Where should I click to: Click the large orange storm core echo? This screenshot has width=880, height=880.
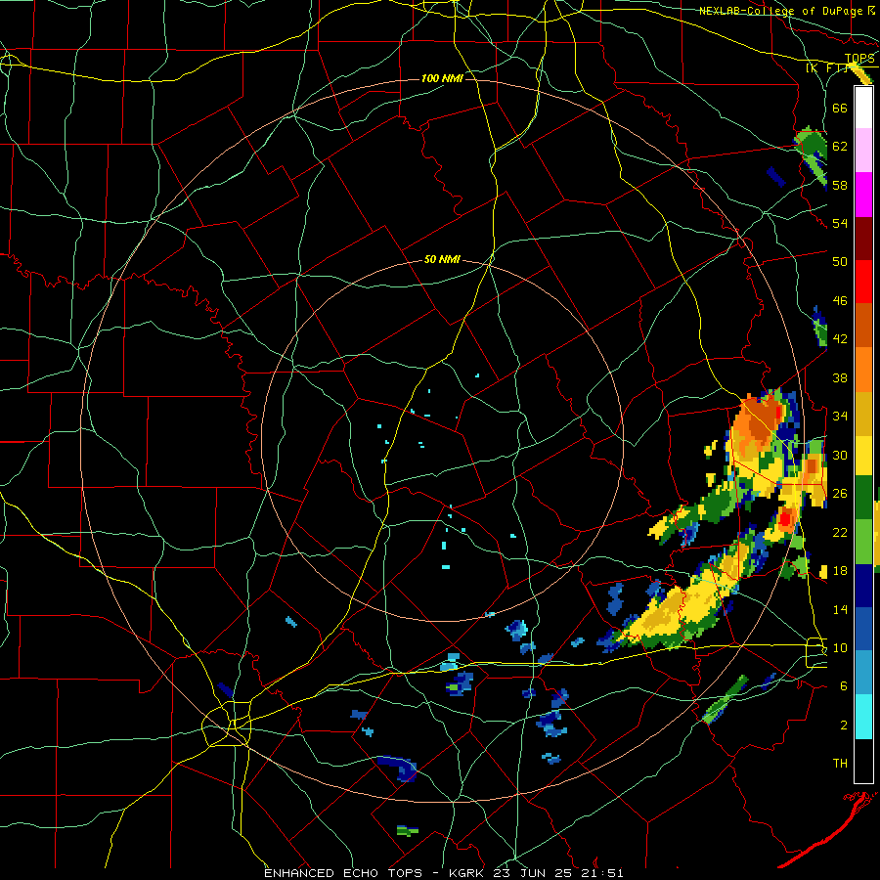click(x=758, y=423)
